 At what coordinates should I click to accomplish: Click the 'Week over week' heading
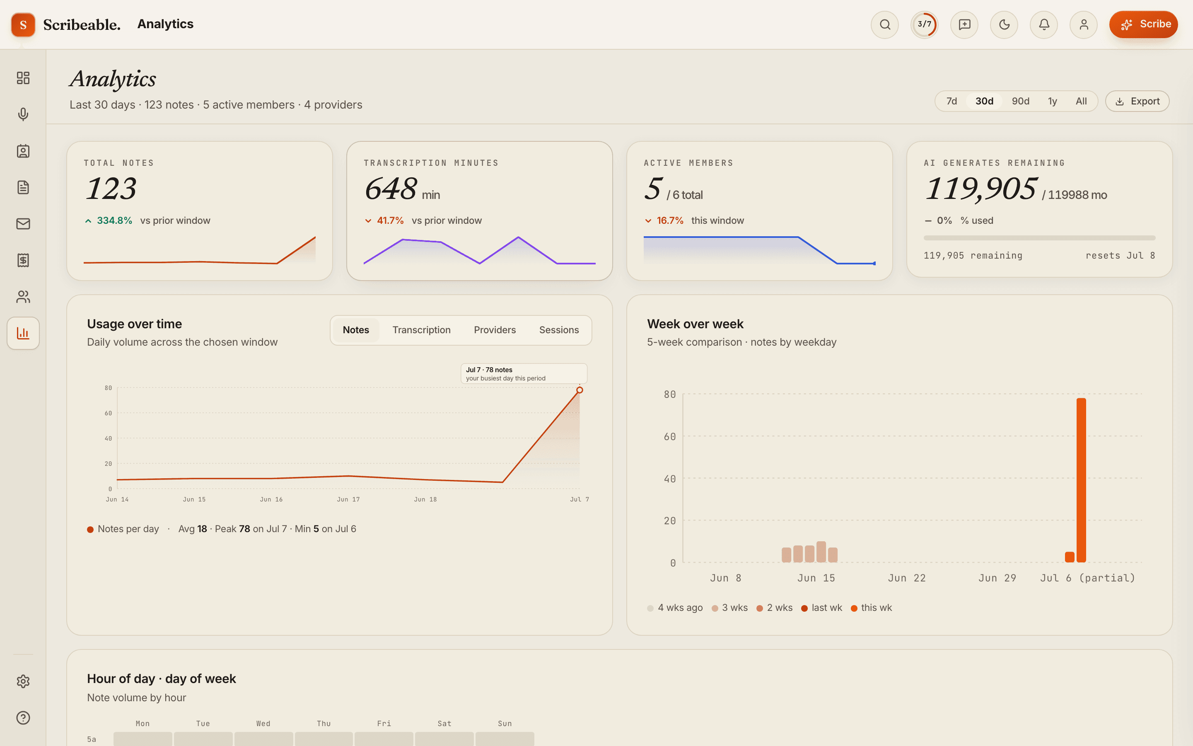click(x=695, y=324)
